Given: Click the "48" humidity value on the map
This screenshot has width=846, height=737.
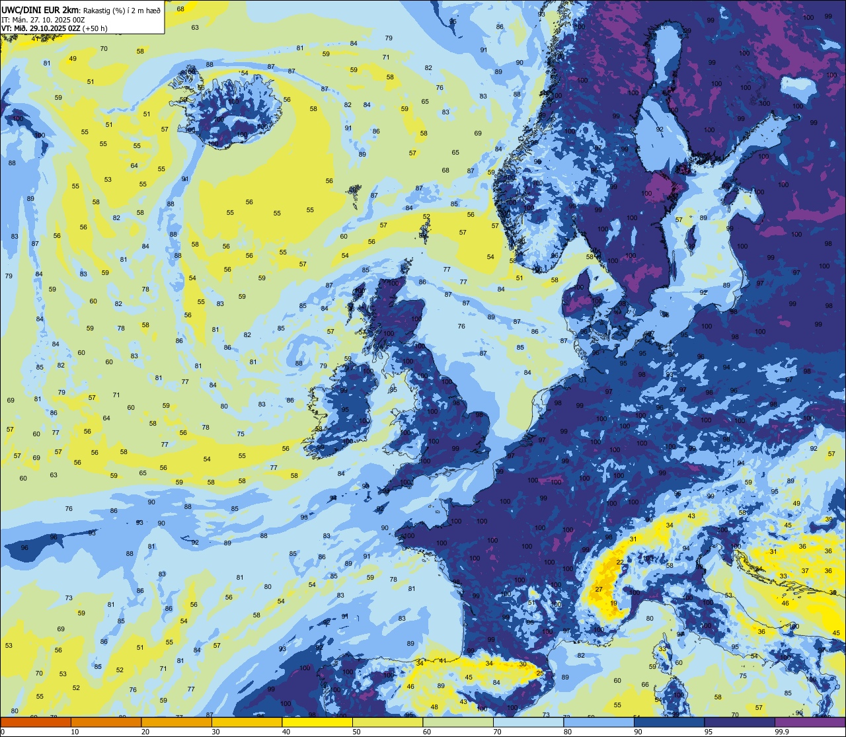Looking at the screenshot, I should (434, 707).
